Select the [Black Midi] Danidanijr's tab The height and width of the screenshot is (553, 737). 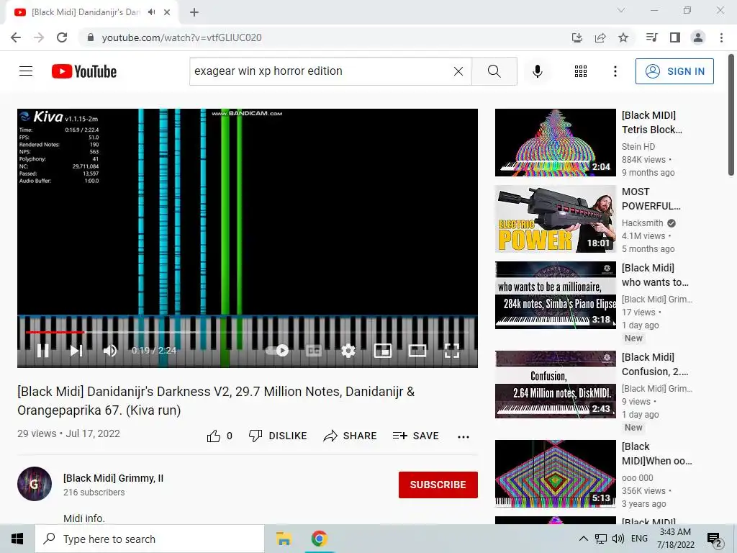[x=86, y=12]
